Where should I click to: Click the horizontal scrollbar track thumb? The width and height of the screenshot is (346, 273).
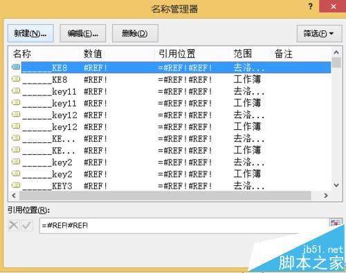pos(165,196)
